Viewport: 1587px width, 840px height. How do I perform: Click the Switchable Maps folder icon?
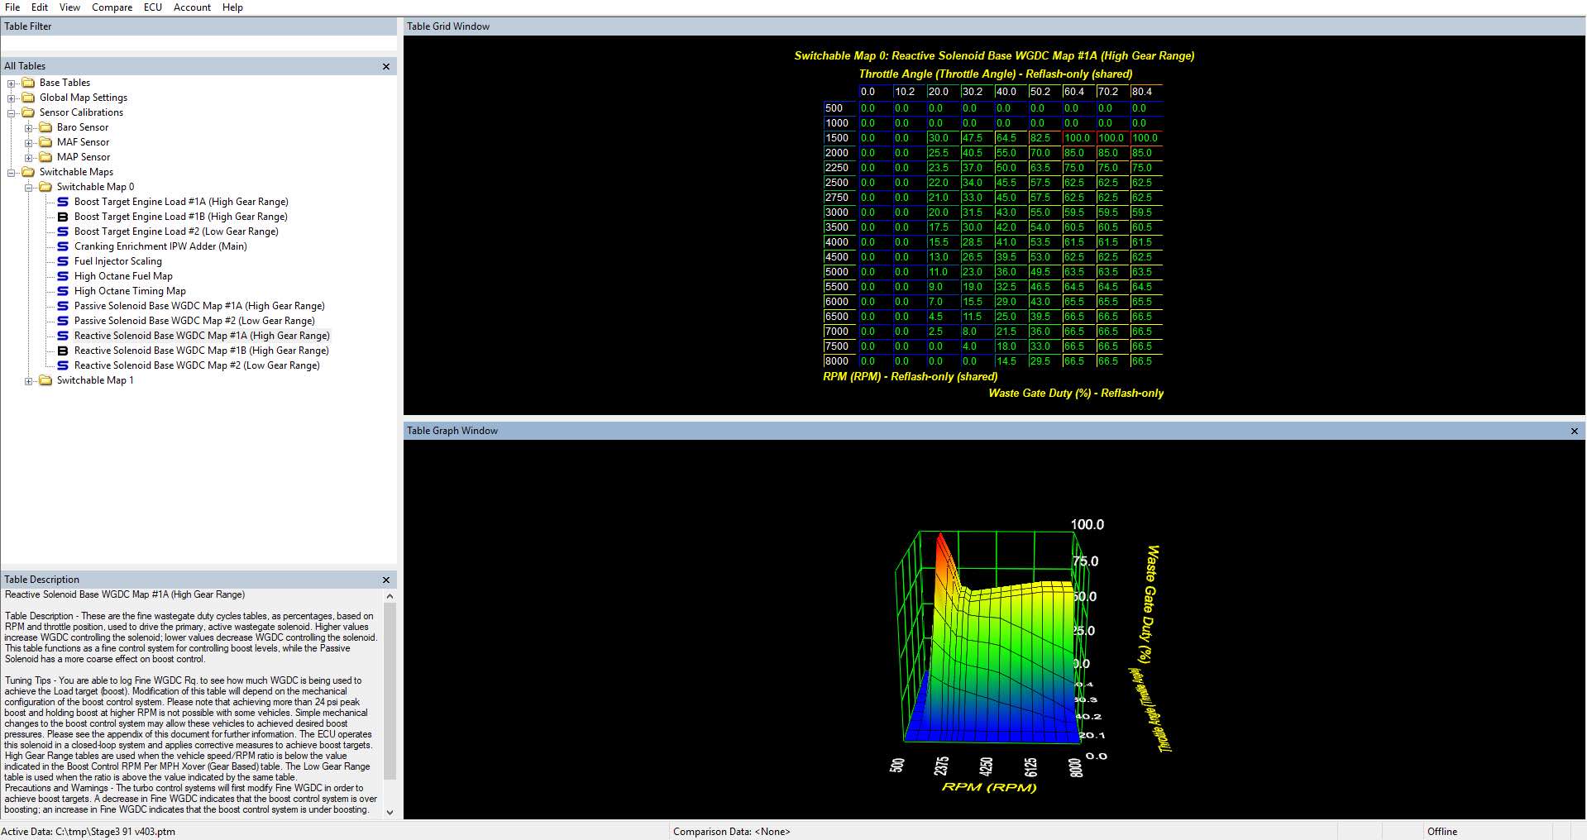(28, 172)
